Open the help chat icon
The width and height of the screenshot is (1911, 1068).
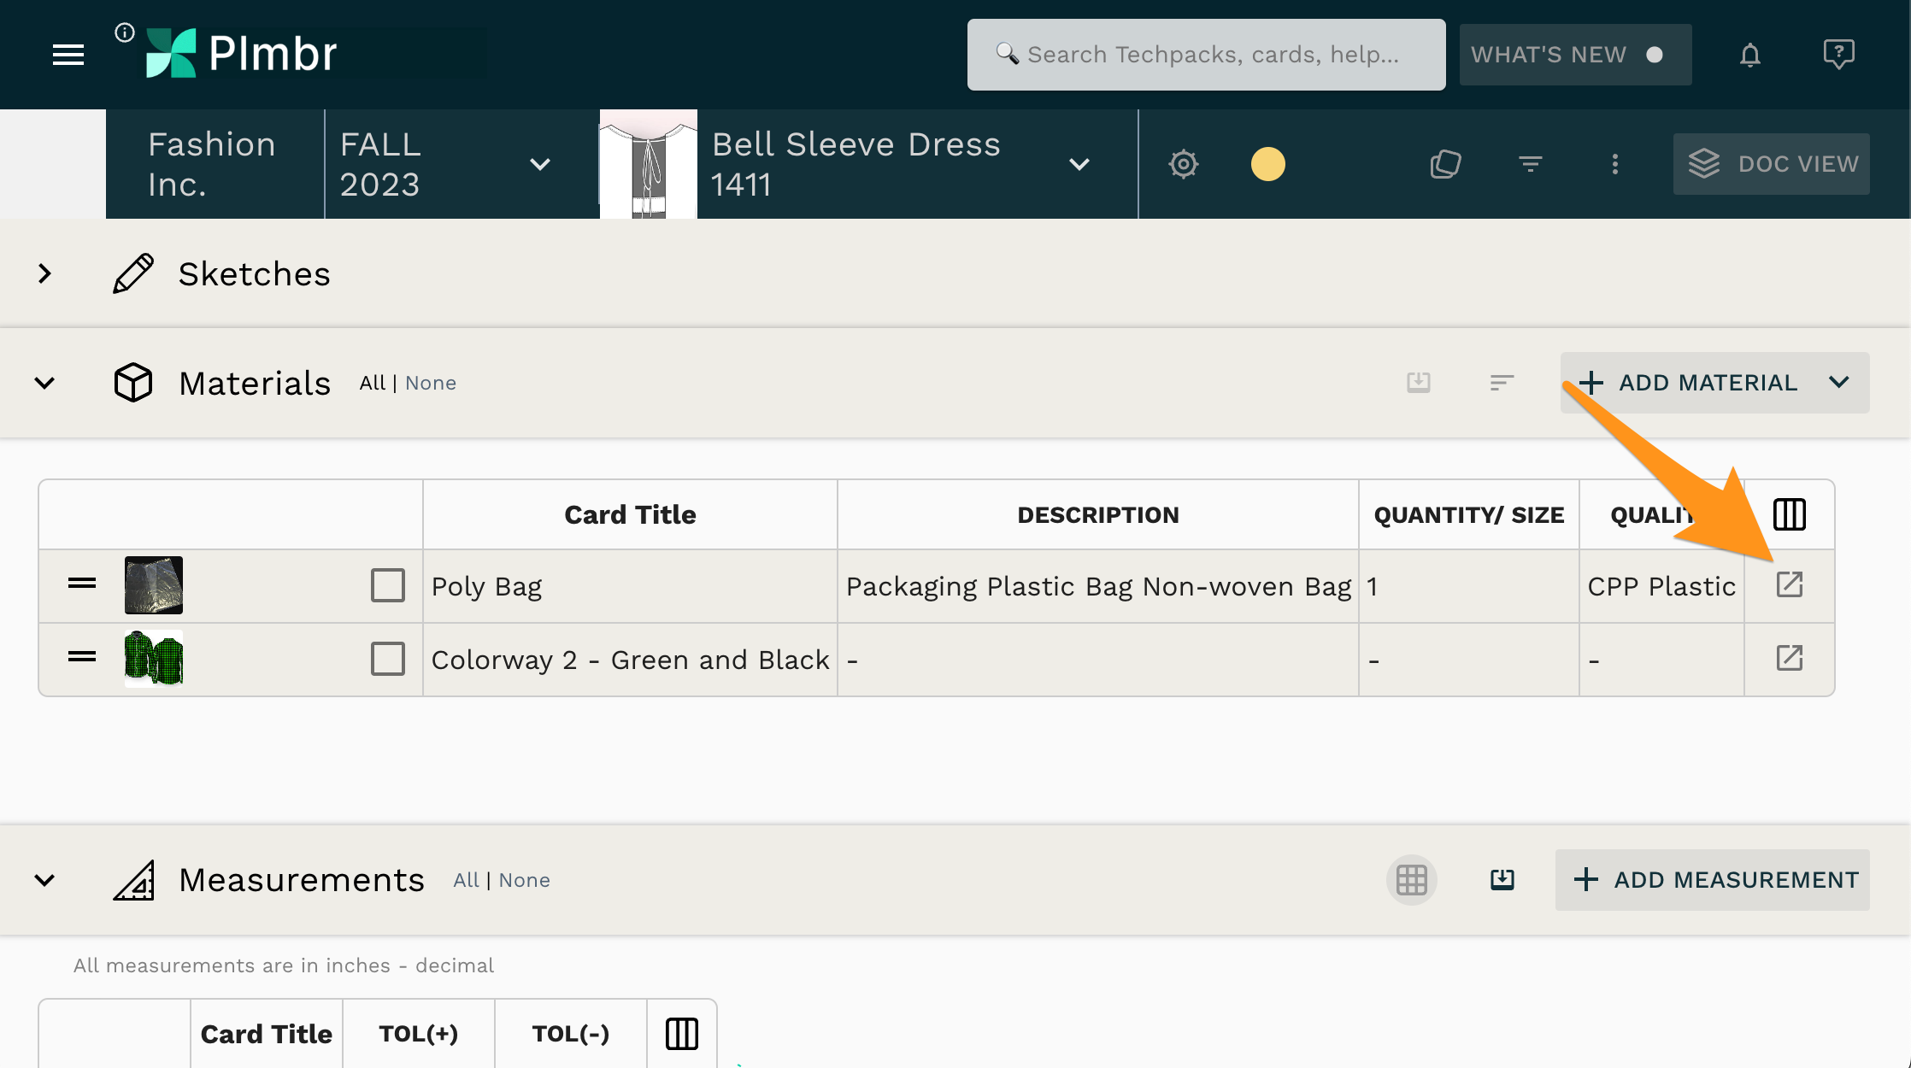1837,55
